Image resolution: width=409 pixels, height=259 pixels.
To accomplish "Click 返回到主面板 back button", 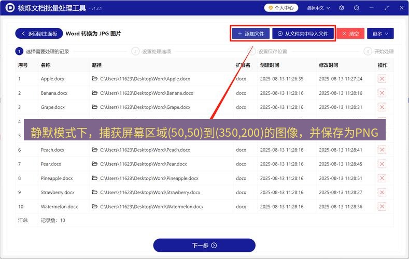I will point(39,34).
